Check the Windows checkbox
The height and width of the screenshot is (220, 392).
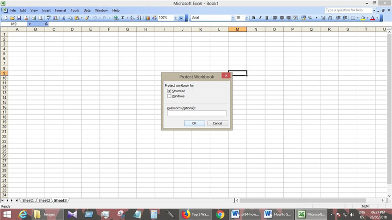click(x=169, y=96)
